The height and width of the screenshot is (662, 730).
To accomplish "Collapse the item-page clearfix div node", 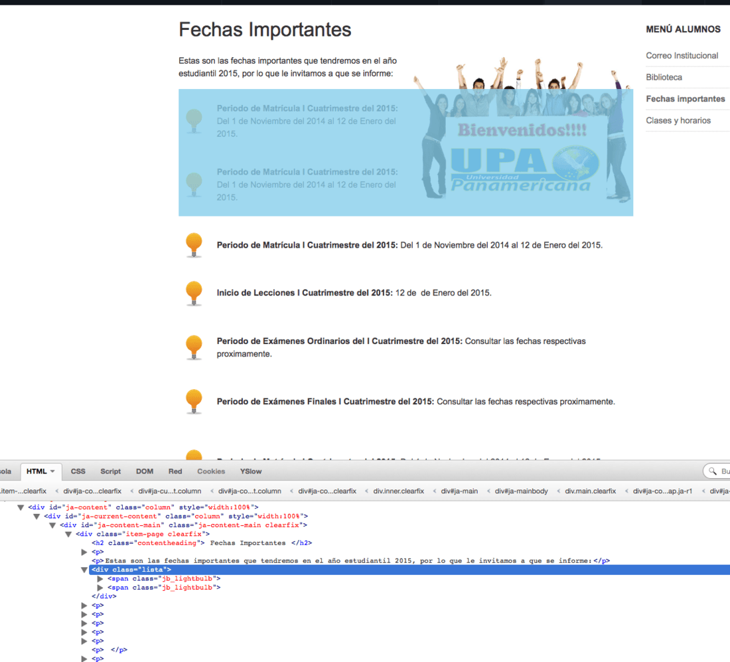I will pos(68,535).
